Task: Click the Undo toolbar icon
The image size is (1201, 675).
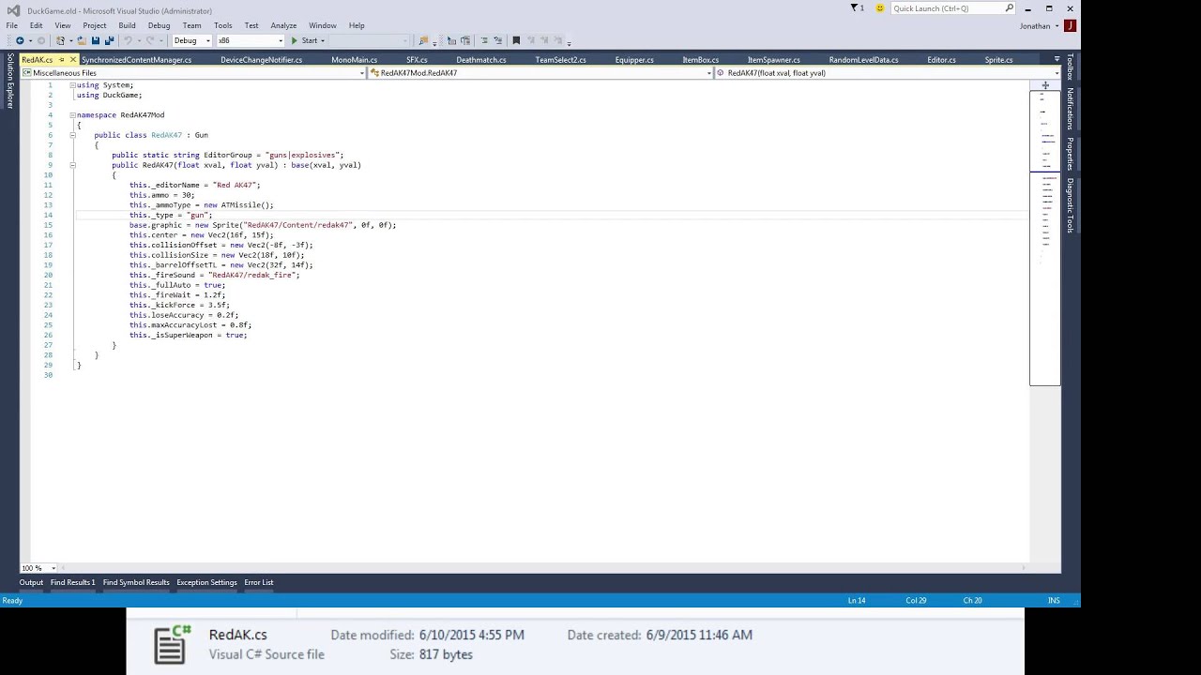Action: 129,40
